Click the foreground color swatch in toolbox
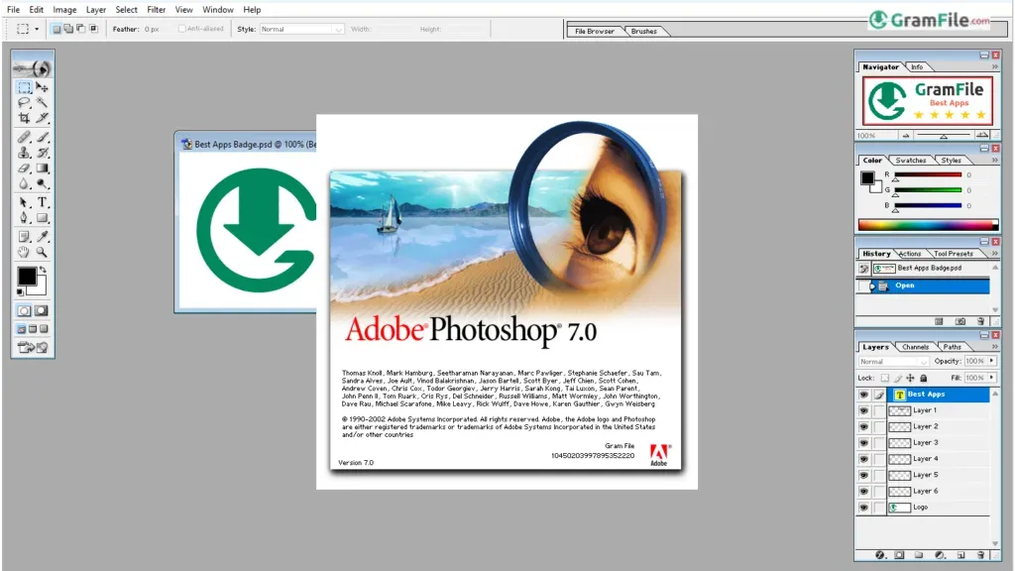The height and width of the screenshot is (571, 1015). coord(27,277)
